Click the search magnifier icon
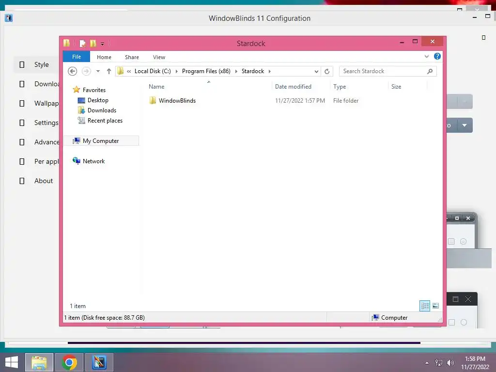The height and width of the screenshot is (372, 496). point(430,71)
